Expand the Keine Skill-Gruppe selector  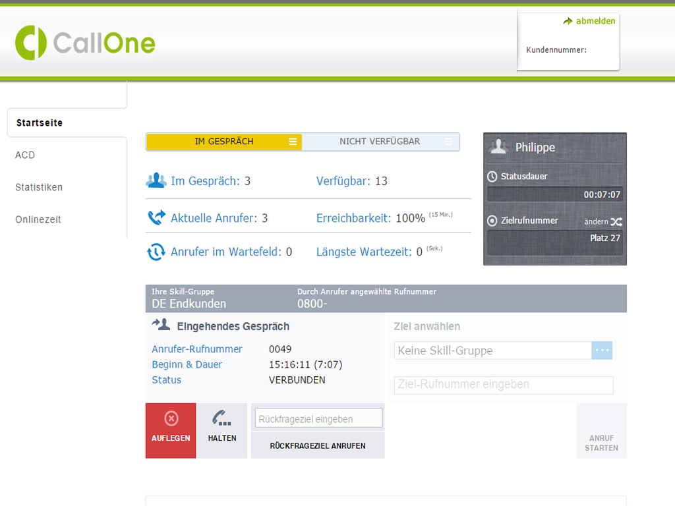(x=602, y=351)
